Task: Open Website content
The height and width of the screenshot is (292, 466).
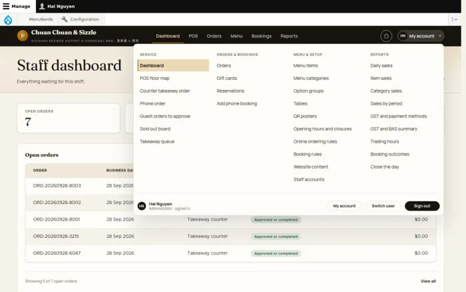Action: point(311,167)
